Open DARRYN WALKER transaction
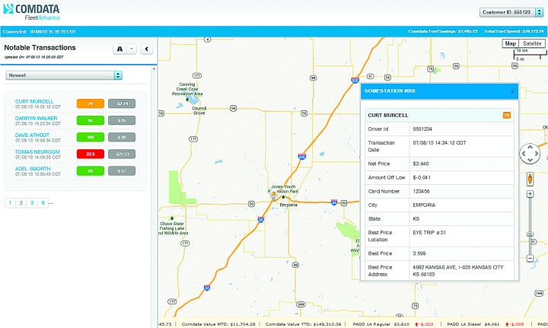The height and width of the screenshot is (328, 548). pos(36,118)
